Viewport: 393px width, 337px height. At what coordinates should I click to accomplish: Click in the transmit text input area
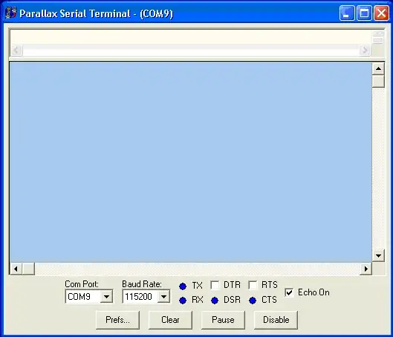point(190,37)
